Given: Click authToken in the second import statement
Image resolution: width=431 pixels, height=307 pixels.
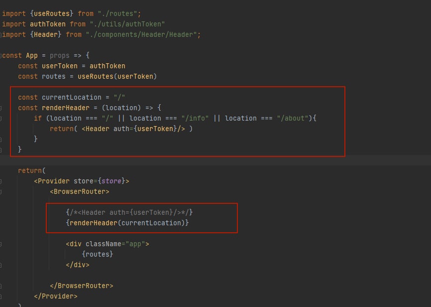Looking at the screenshot, I should pyautogui.click(x=48, y=24).
